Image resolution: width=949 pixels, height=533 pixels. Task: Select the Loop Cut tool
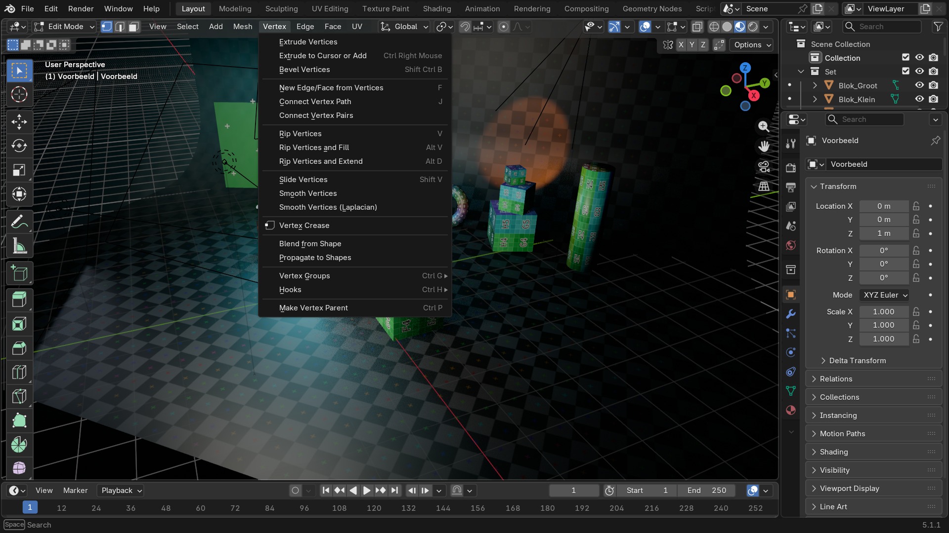[19, 373]
